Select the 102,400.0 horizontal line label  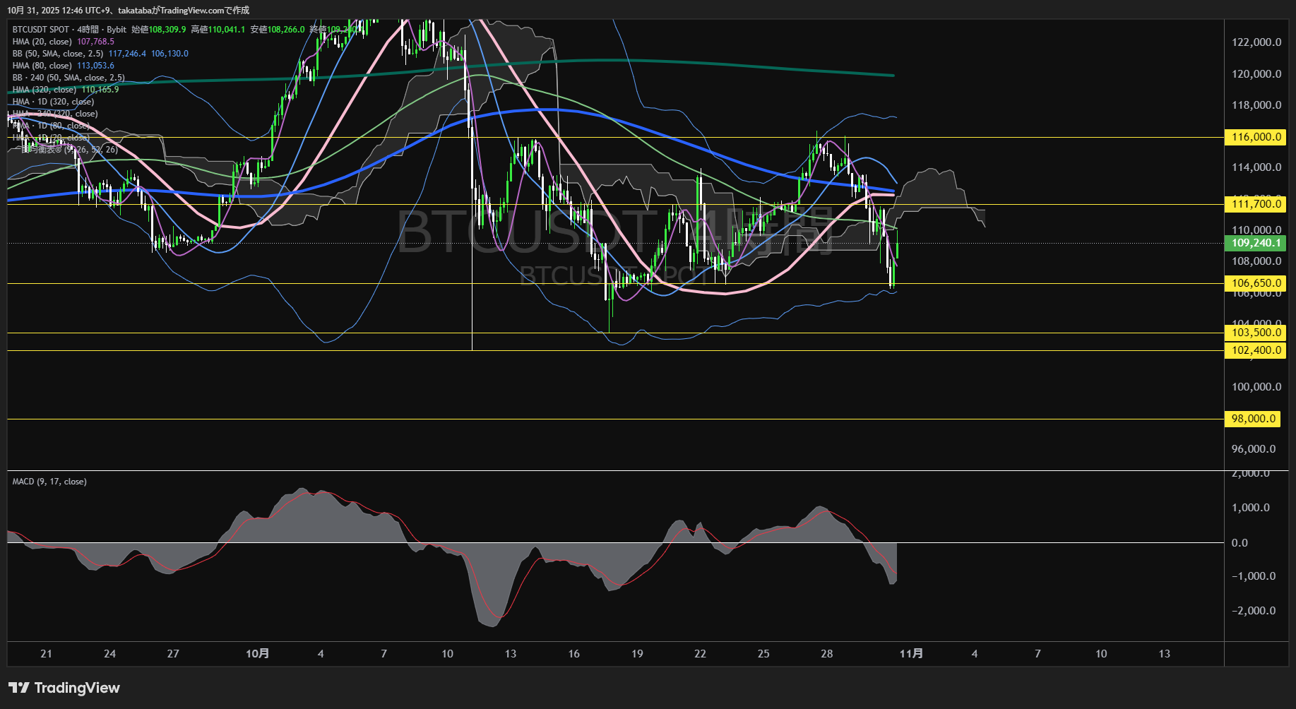coord(1256,350)
